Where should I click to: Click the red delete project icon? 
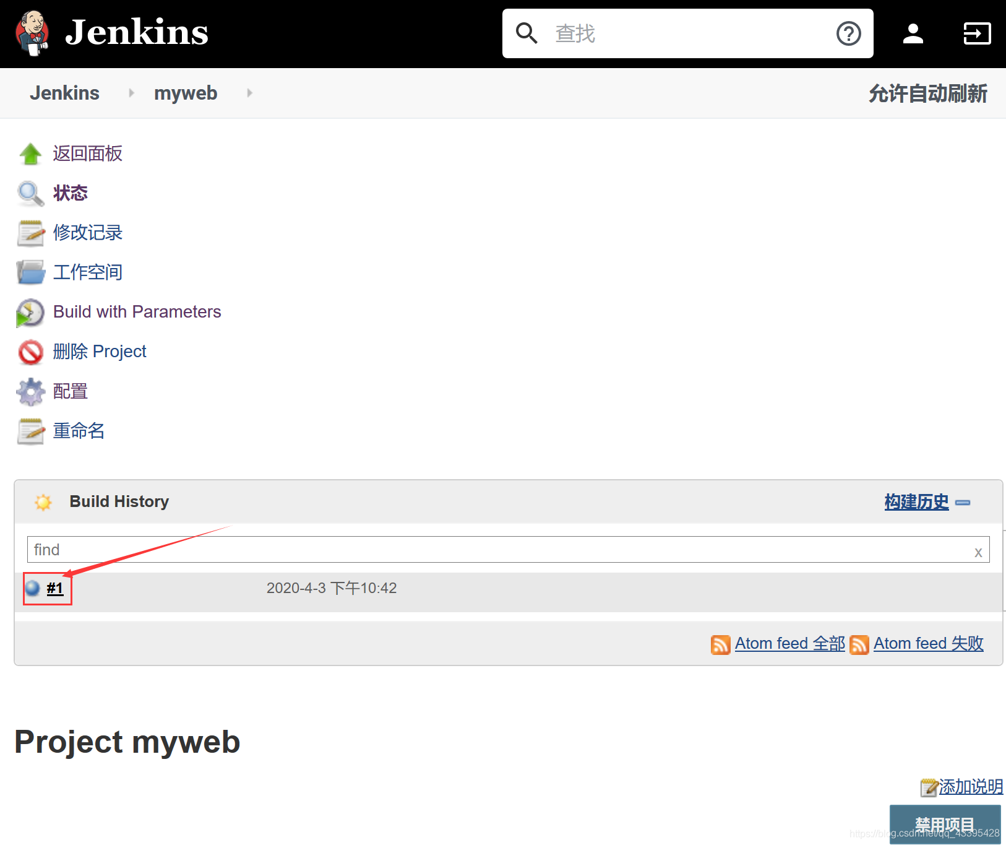coord(30,352)
